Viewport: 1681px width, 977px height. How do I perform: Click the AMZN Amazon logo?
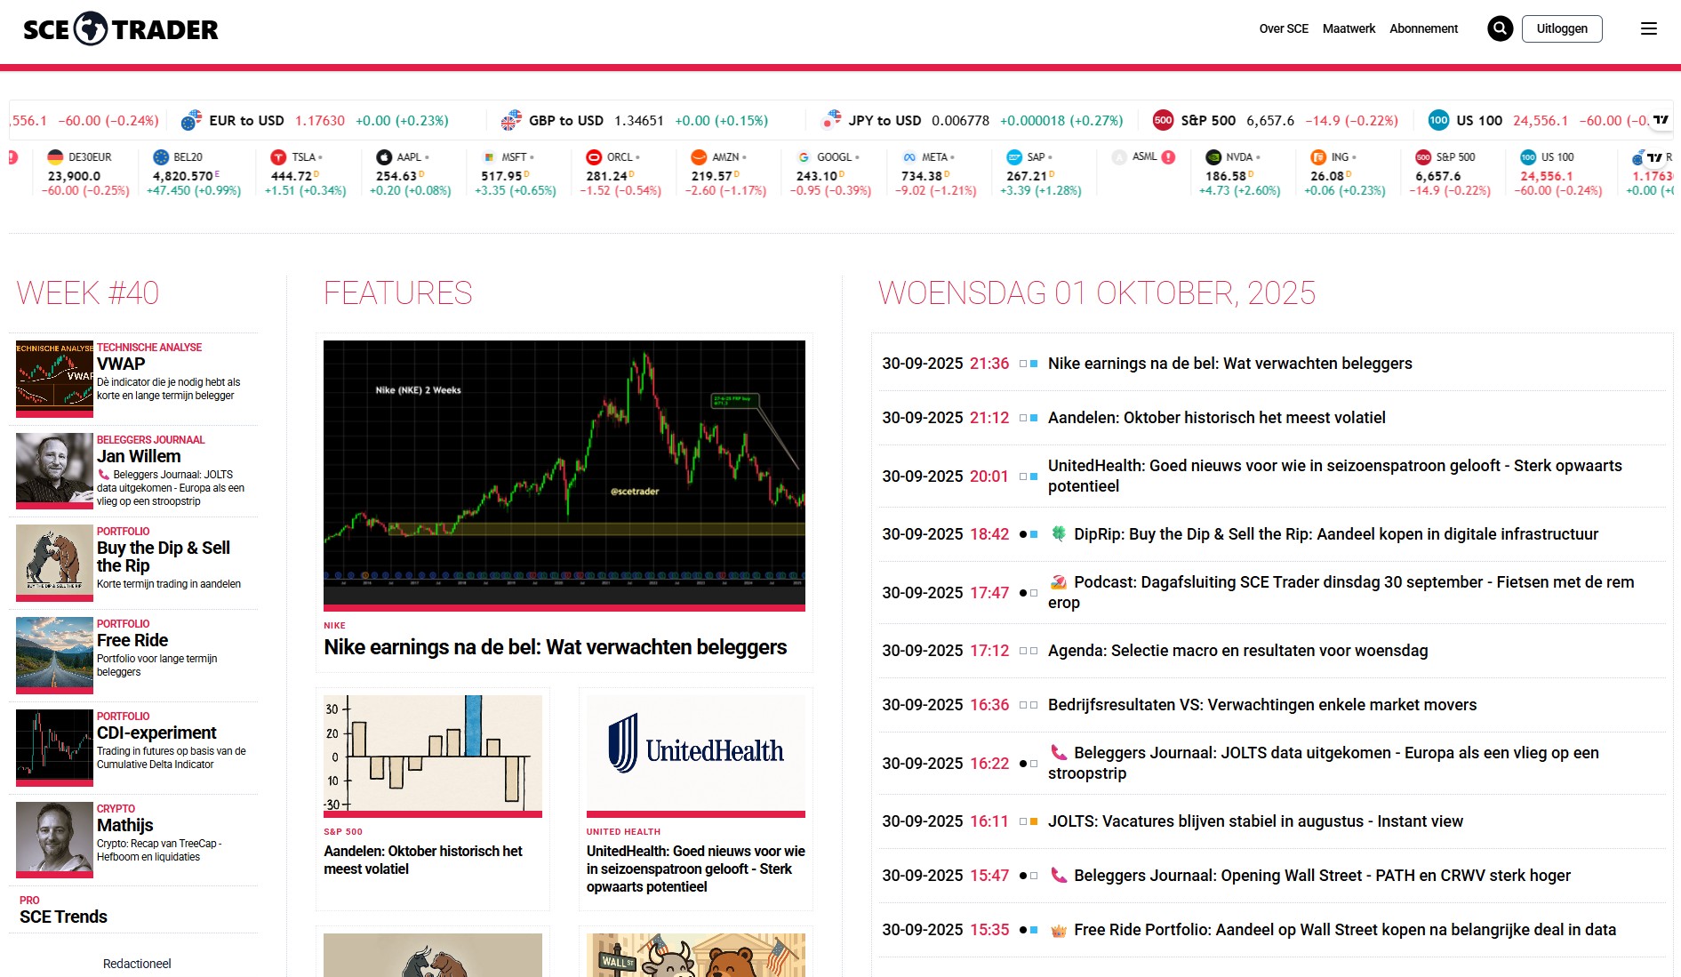point(699,157)
